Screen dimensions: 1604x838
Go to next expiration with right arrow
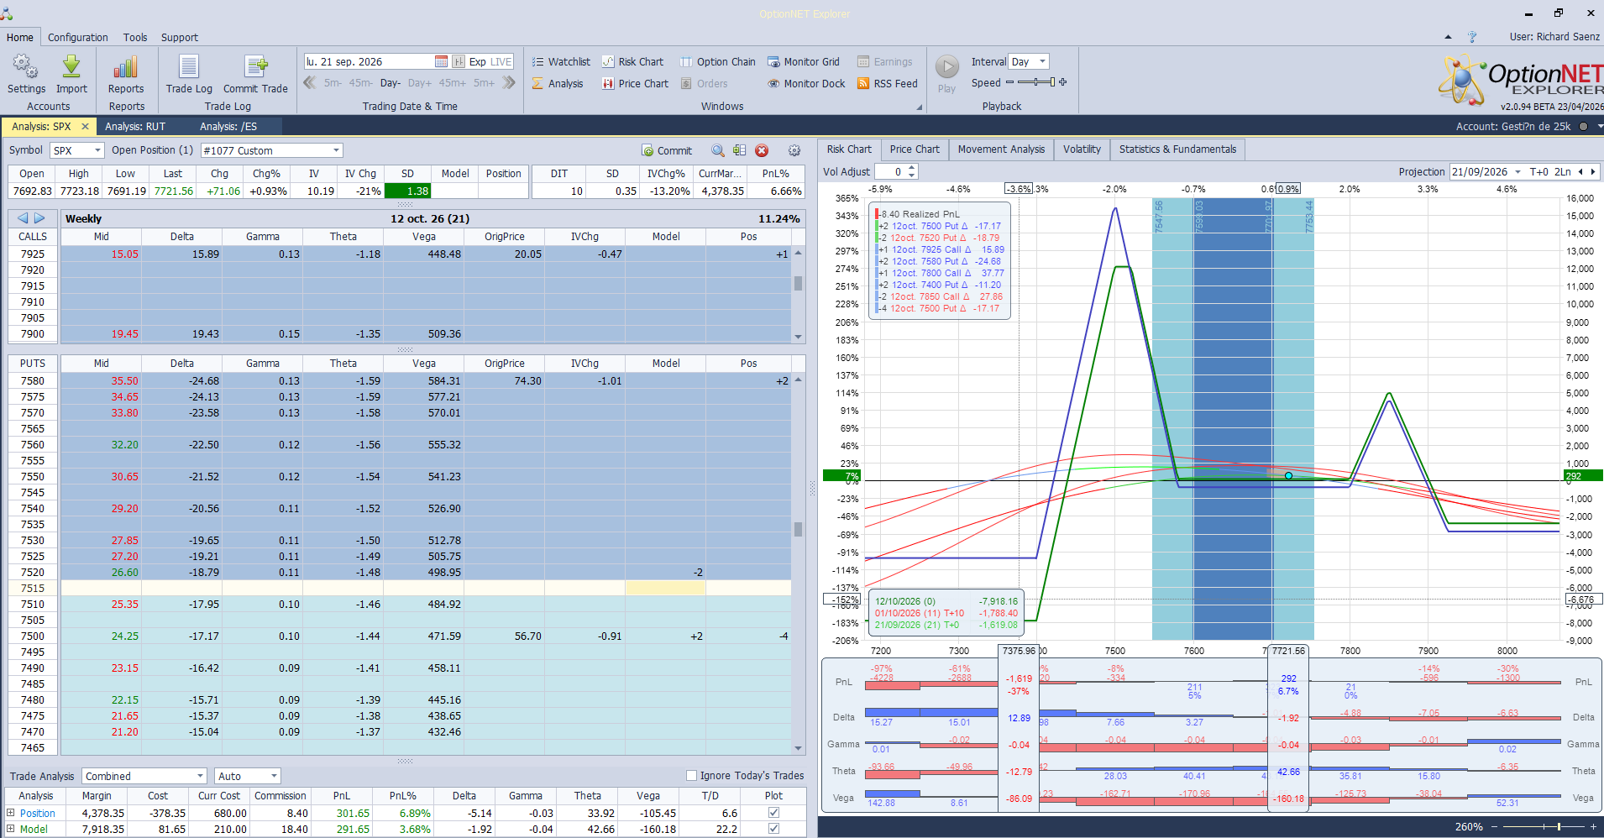(x=39, y=217)
